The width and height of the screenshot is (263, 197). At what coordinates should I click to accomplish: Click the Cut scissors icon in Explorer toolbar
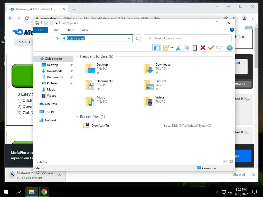click(178, 48)
